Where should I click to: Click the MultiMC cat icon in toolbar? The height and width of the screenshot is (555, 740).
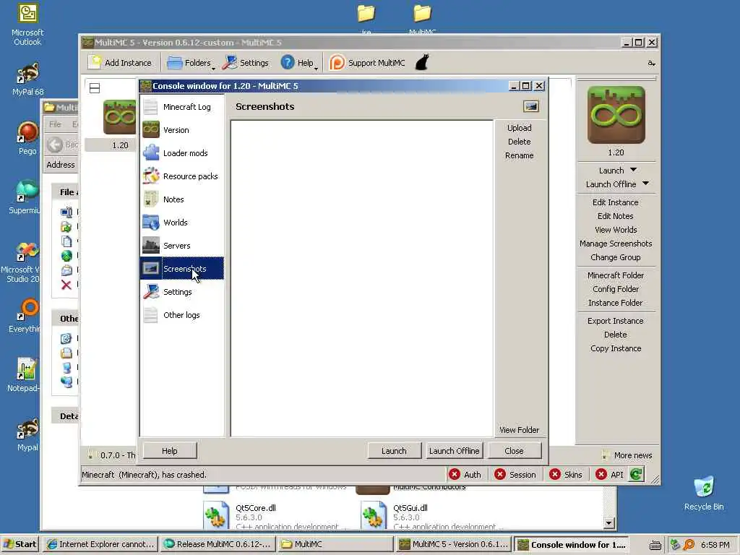[x=422, y=63]
